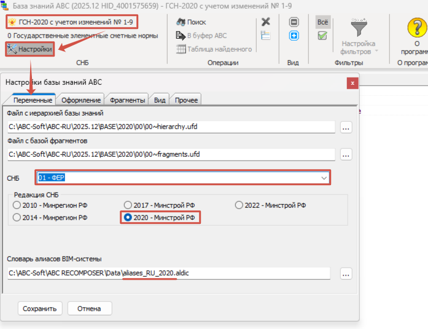Click the Файл с иерархией базы знаний label
428x329 pixels.
point(55,113)
